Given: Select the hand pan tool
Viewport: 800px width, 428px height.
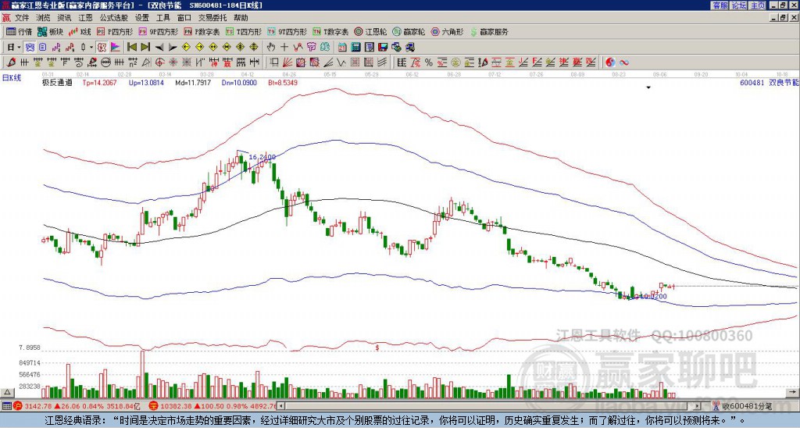Looking at the screenshot, I should point(270,48).
